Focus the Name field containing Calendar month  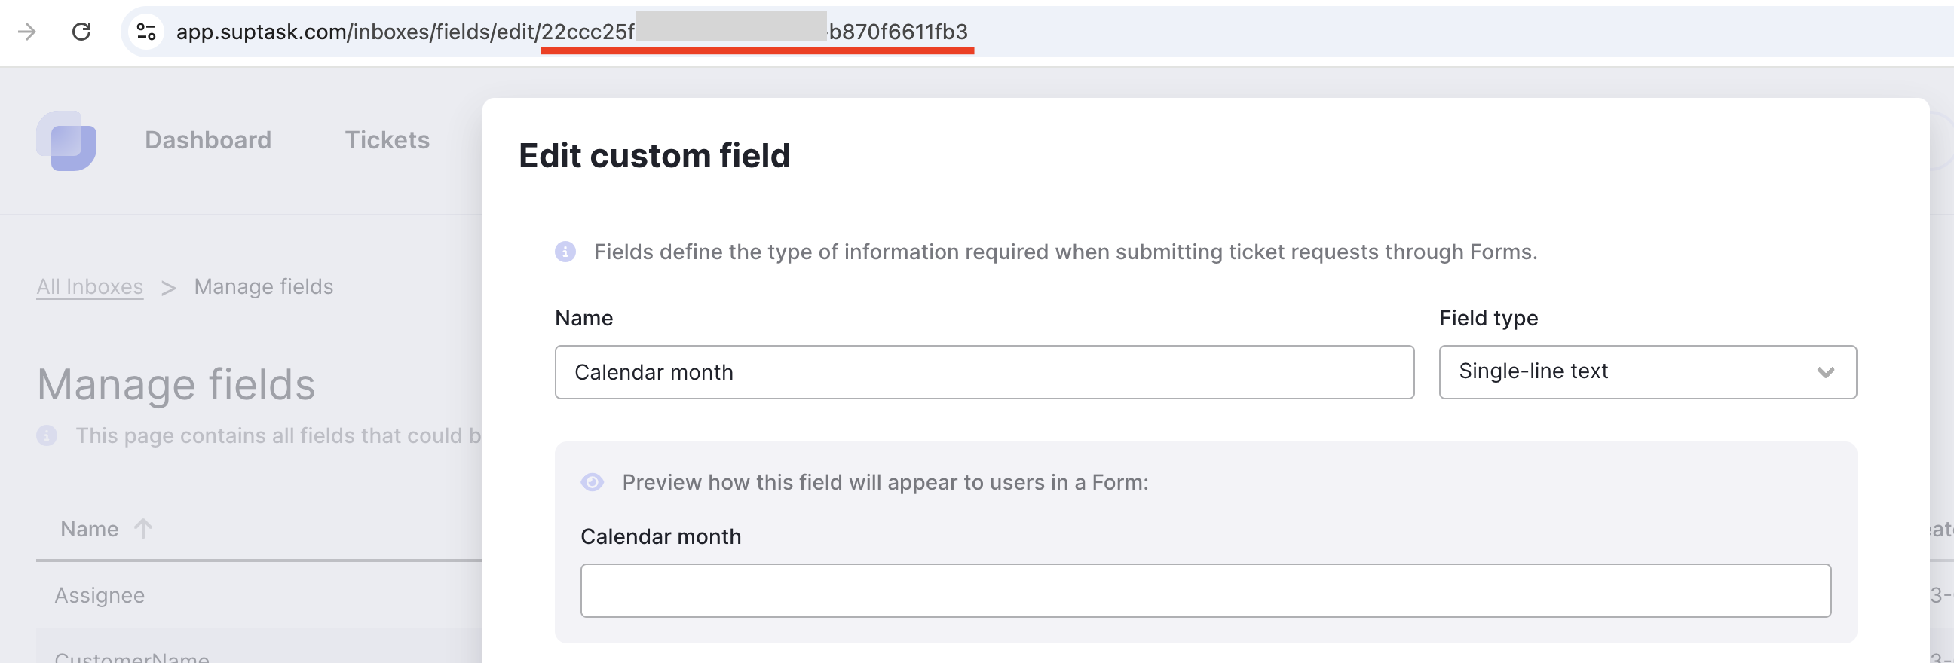[984, 372]
